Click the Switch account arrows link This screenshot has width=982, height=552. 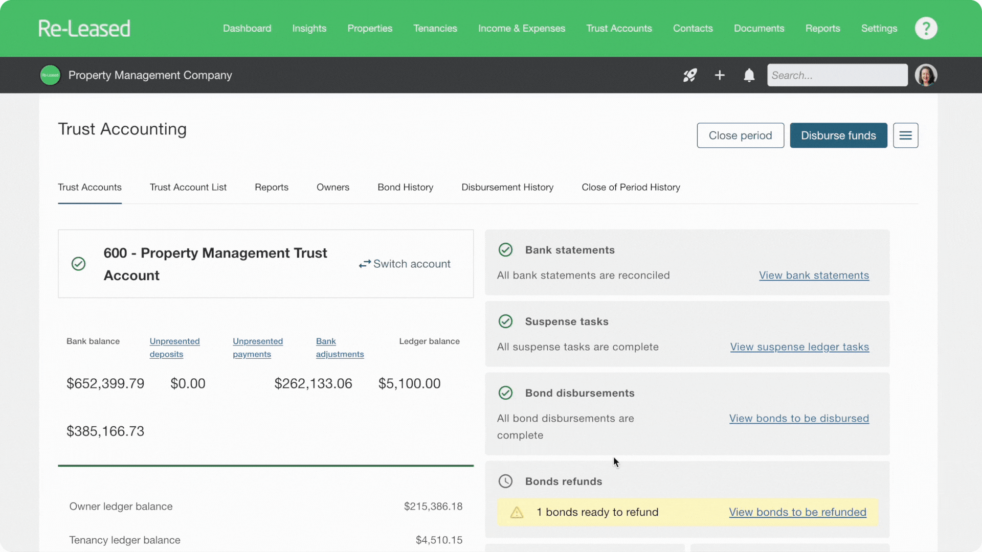(404, 264)
